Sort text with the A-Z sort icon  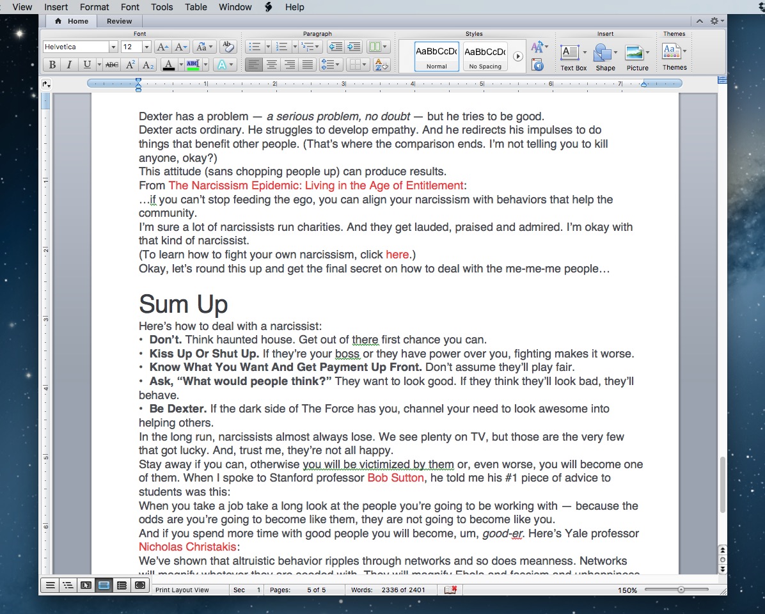[381, 65]
